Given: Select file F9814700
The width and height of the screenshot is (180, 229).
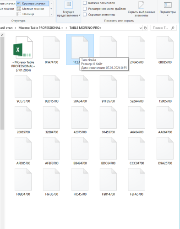Looking at the screenshot, I should click(x=108, y=182).
